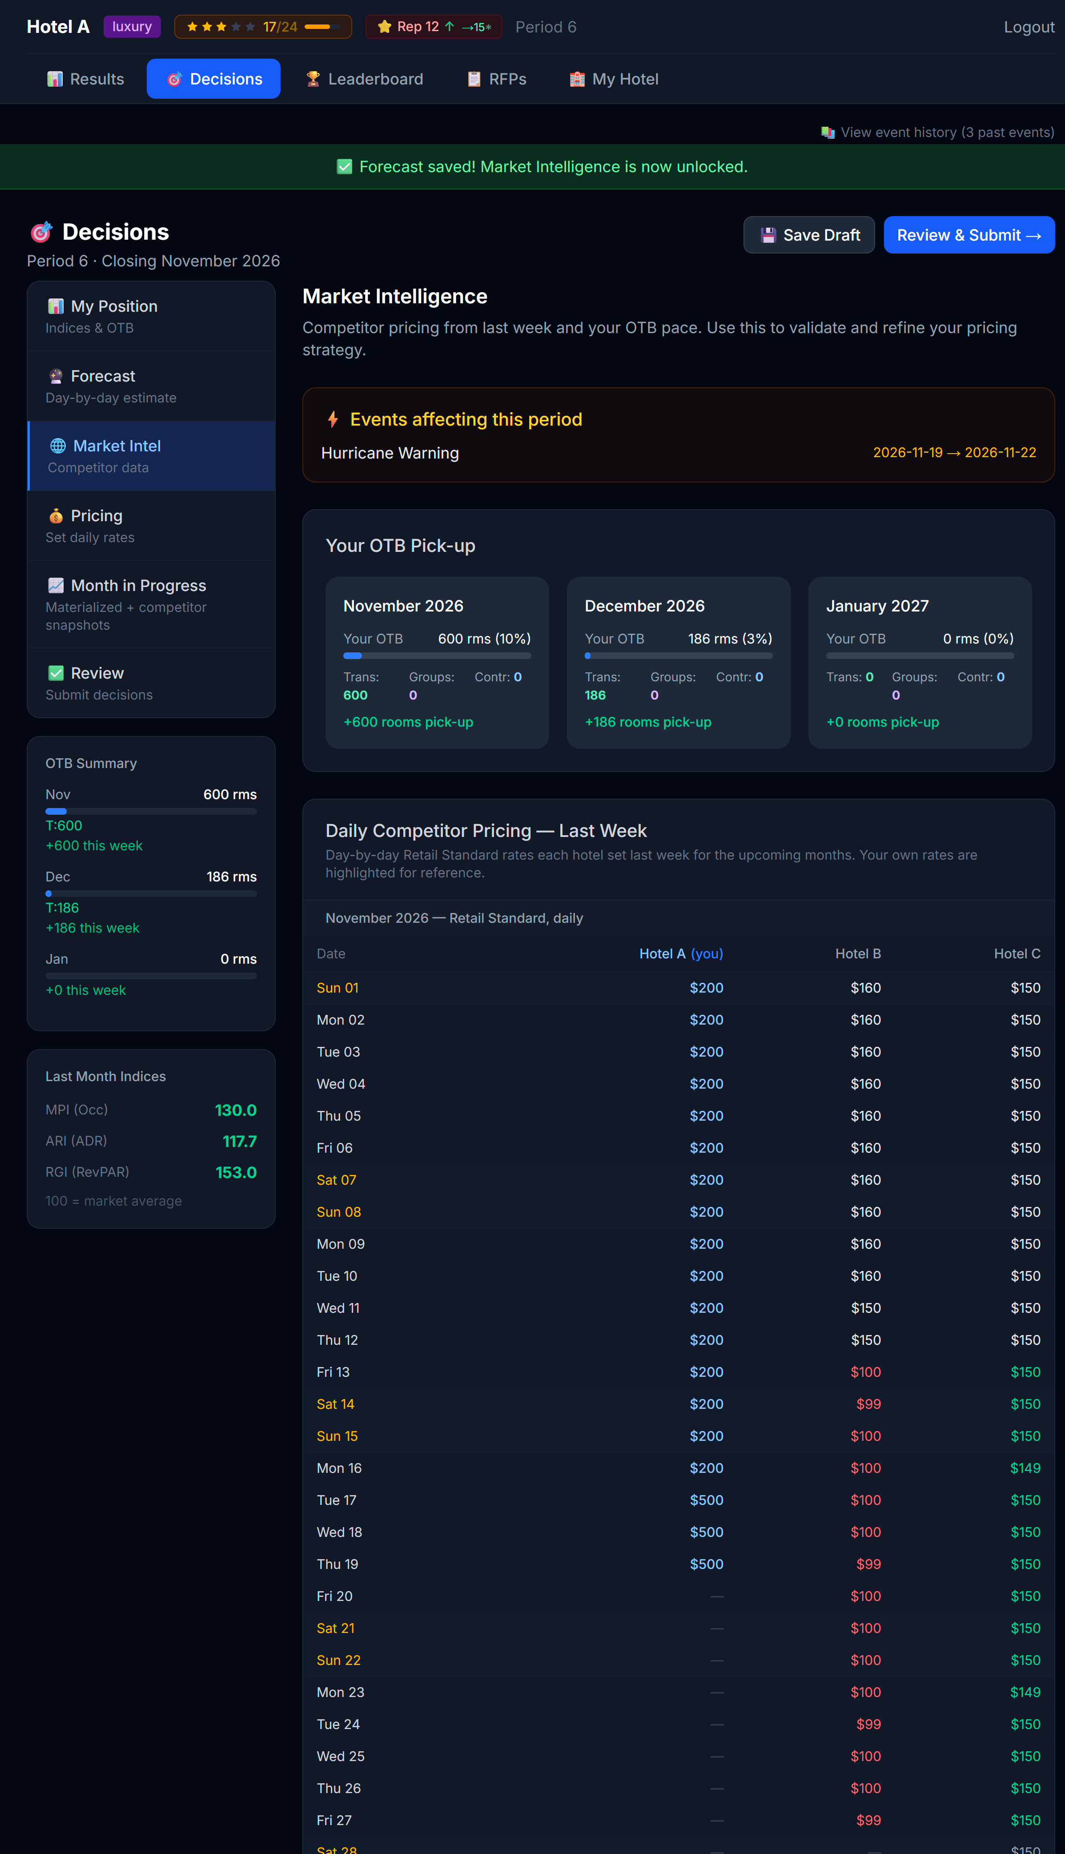Click the Rep star icon
Screen dimensions: 1065x1854
point(384,27)
